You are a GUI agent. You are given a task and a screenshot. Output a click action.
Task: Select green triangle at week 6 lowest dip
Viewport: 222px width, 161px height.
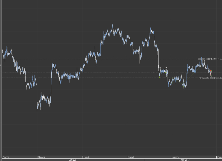coord(183,87)
